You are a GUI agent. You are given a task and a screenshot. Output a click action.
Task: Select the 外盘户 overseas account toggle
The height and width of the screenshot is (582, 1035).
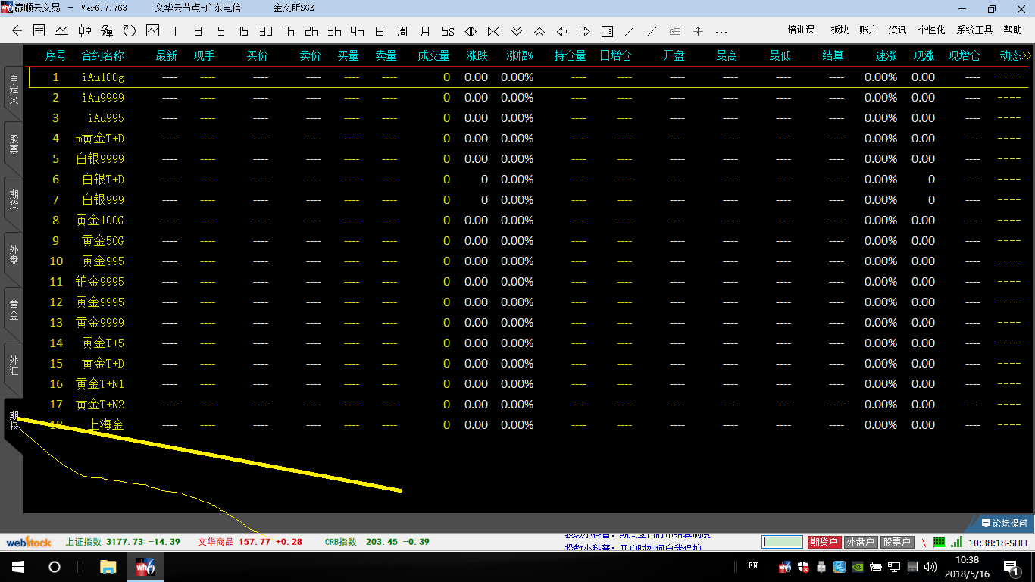point(860,542)
